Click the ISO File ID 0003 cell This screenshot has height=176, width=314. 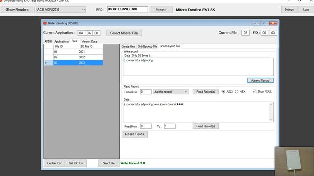[x=90, y=63]
